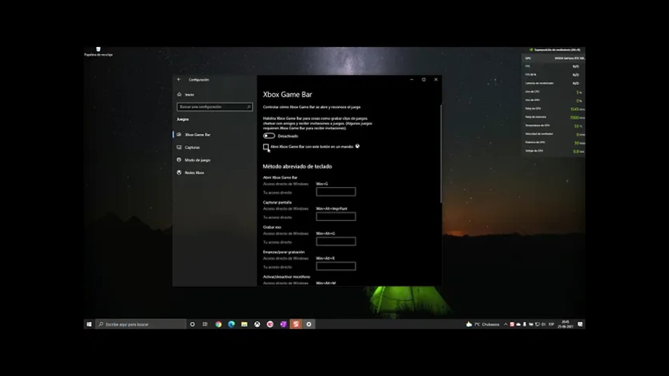Click the Win+G shortcut text

(322, 184)
